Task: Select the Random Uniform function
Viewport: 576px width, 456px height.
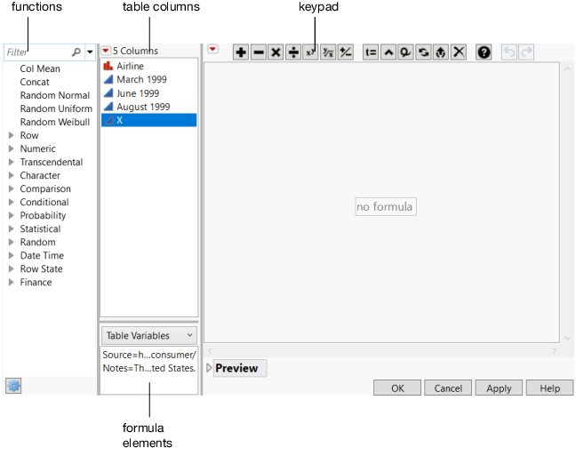Action: 56,108
